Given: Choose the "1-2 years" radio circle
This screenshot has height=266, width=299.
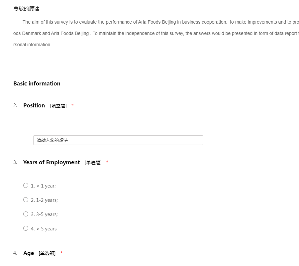Looking at the screenshot, I should [x=26, y=200].
